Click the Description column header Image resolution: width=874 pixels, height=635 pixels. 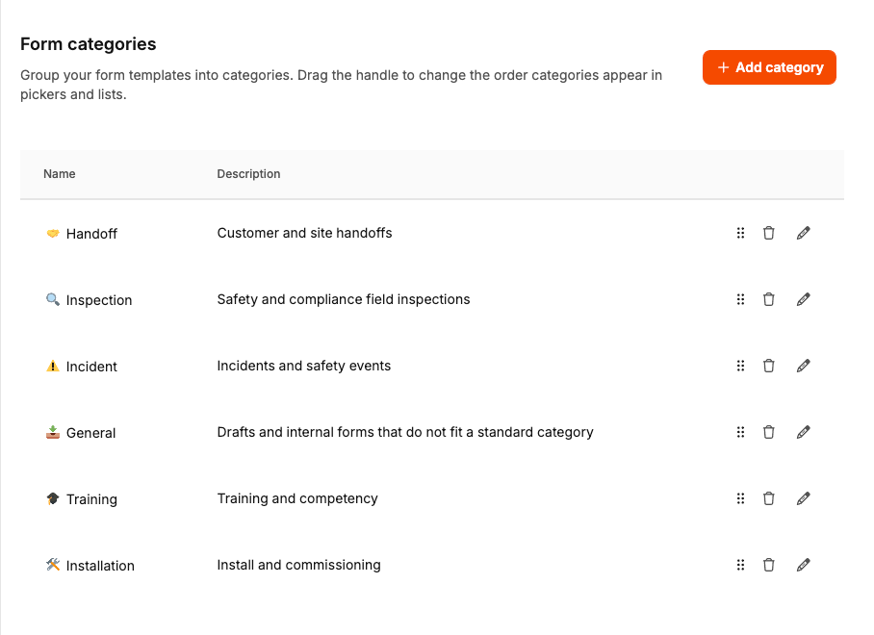tap(248, 174)
